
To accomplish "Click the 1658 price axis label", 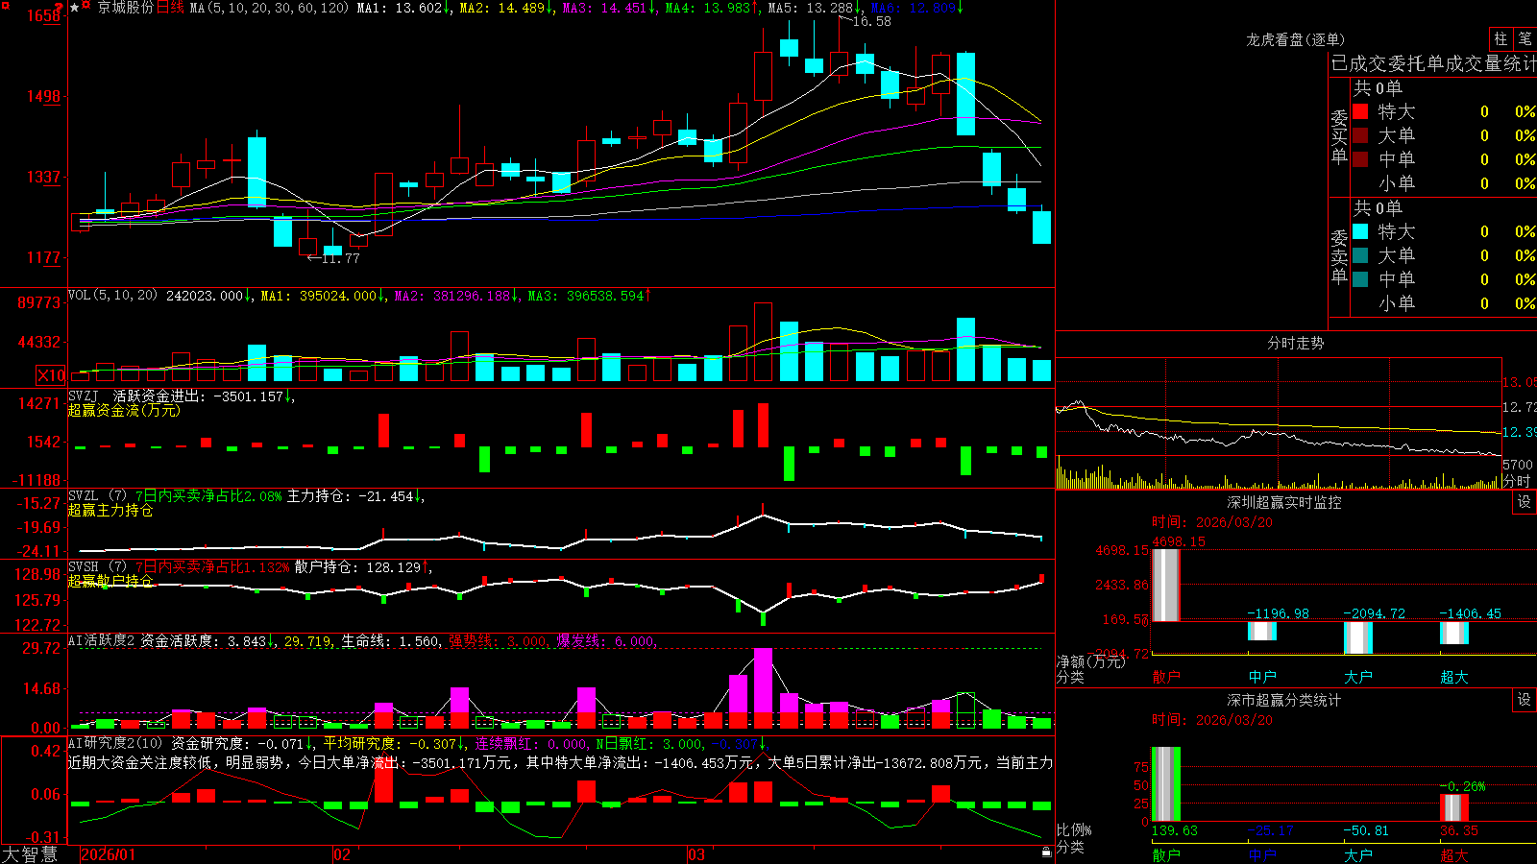I will tap(43, 15).
